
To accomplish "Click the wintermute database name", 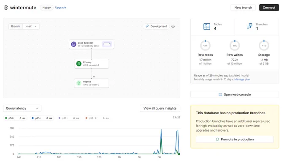I will coord(23,8).
